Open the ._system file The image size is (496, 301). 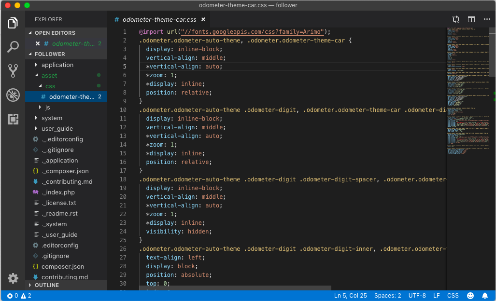click(66, 224)
